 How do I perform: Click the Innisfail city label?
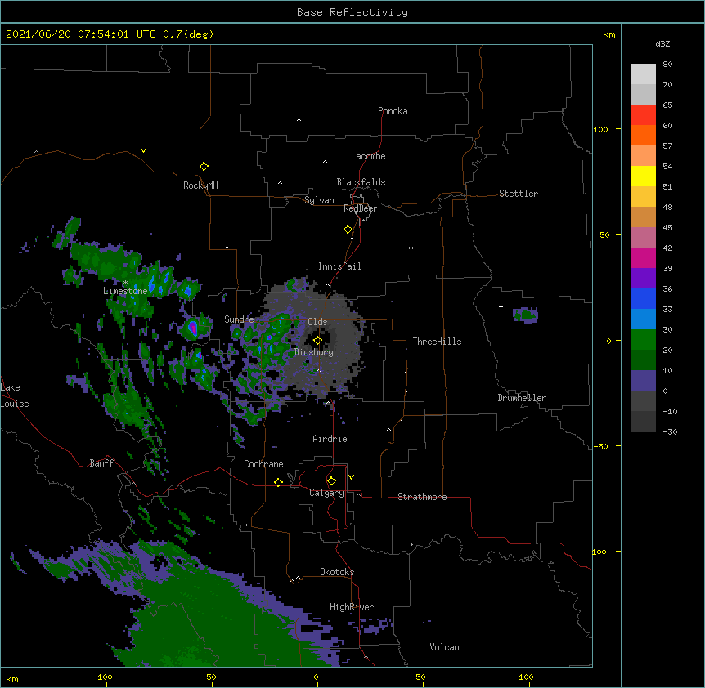click(x=339, y=266)
